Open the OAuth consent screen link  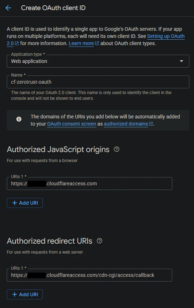point(72,124)
